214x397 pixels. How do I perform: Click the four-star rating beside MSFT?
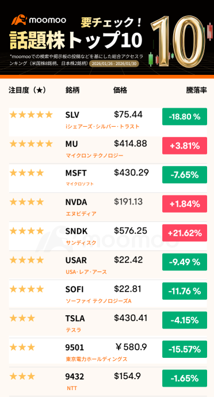(x=26, y=173)
